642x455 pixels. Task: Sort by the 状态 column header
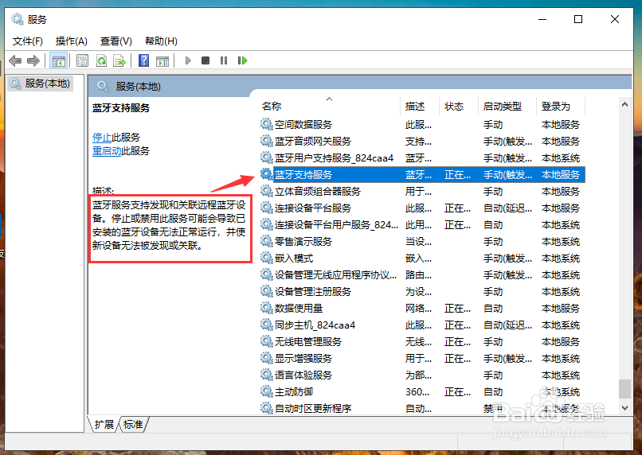[x=459, y=107]
